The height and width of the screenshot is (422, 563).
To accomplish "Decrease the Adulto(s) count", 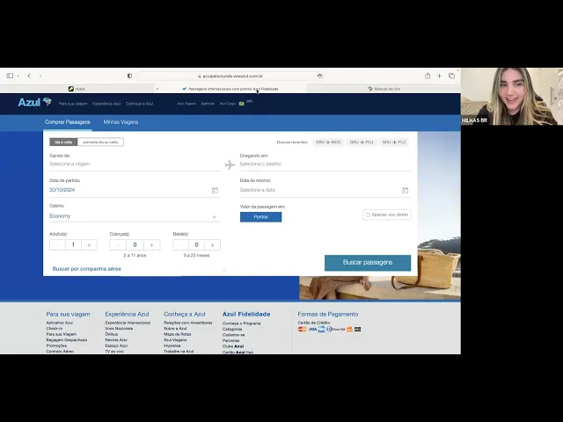I will [57, 244].
